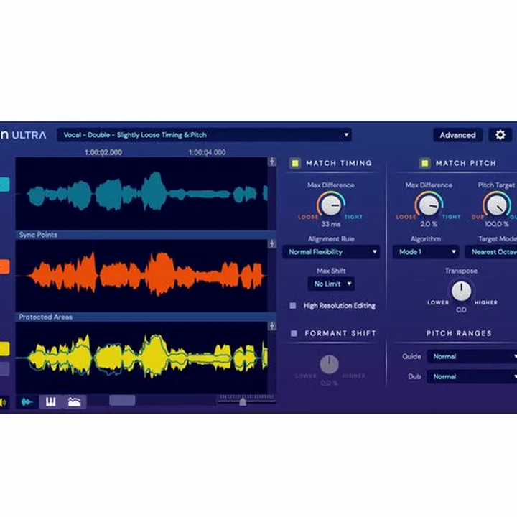Screen dimensions: 517x517
Task: Open the Dub pitch range dropdown
Action: point(472,376)
